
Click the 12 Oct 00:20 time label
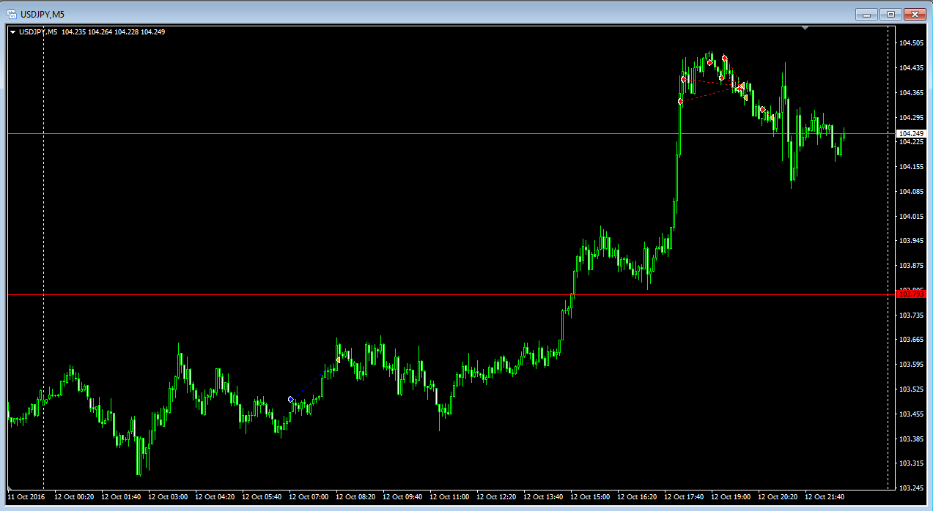[74, 497]
